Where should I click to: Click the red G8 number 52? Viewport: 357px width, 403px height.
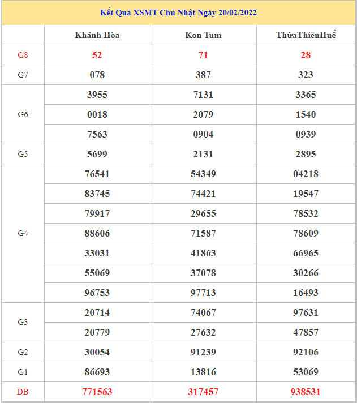[x=97, y=55]
